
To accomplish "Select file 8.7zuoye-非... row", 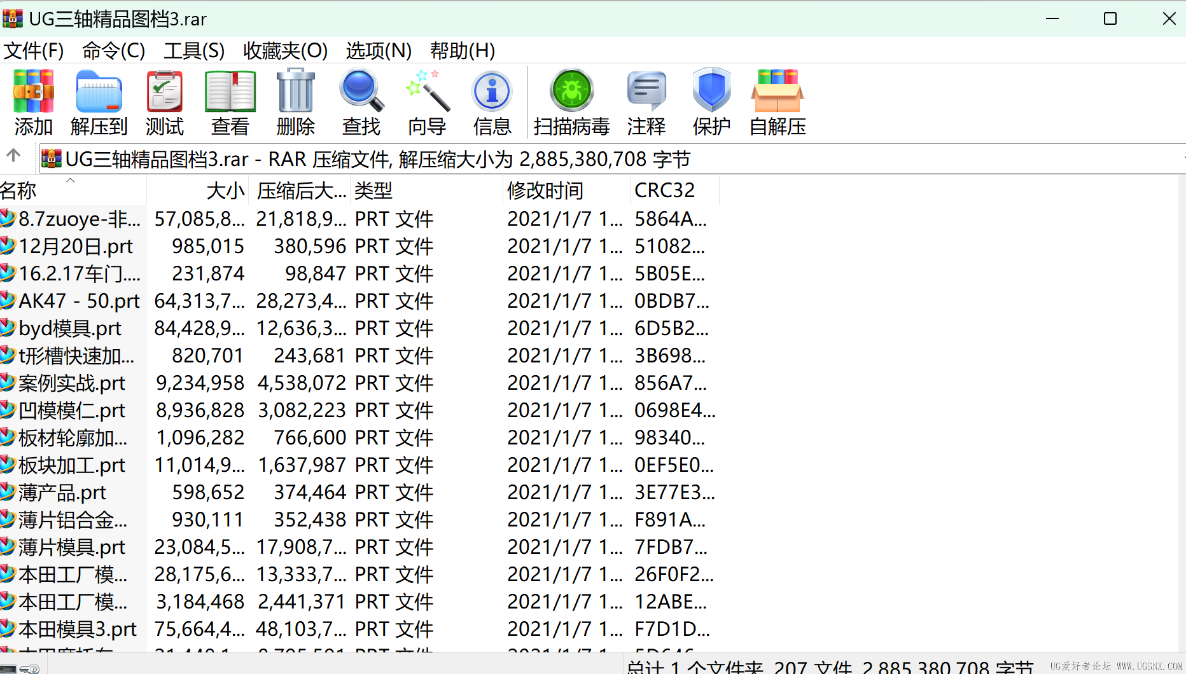I will (359, 219).
